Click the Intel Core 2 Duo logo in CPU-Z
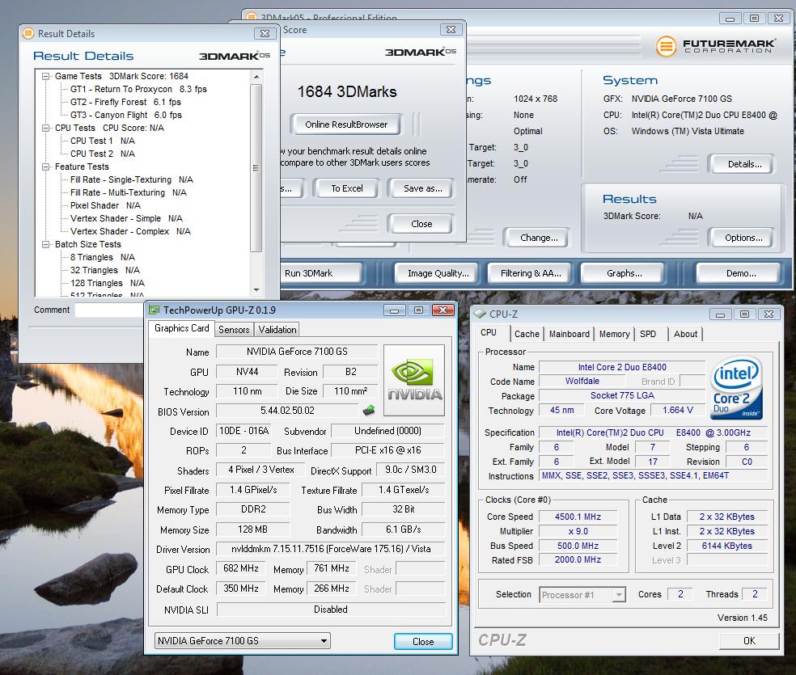The image size is (796, 675). click(737, 388)
